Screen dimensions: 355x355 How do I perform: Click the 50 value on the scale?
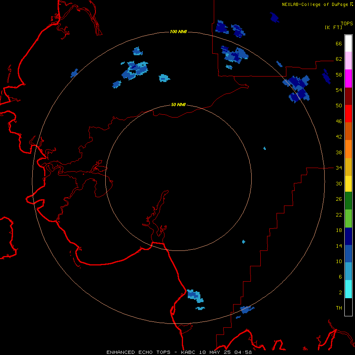tap(339, 106)
